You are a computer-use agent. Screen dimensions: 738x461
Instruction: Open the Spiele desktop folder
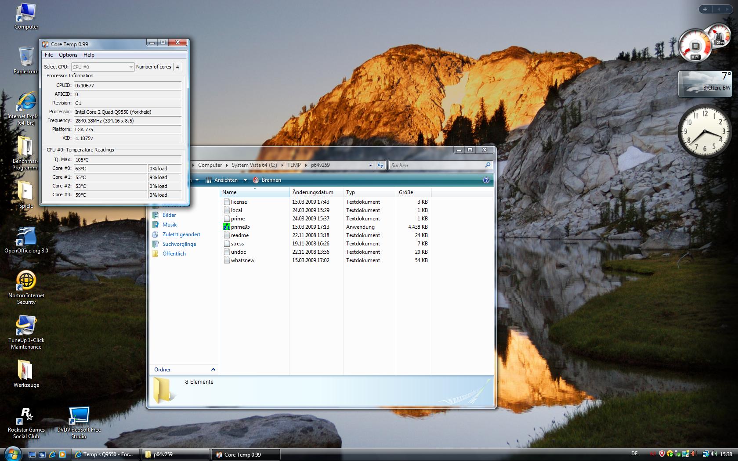click(x=26, y=194)
